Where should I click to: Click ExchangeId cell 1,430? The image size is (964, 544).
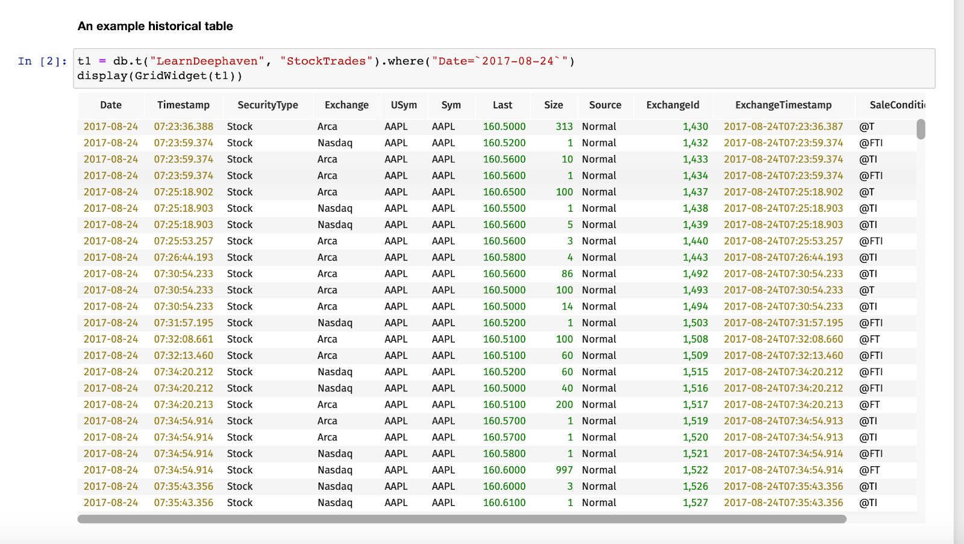[695, 127]
